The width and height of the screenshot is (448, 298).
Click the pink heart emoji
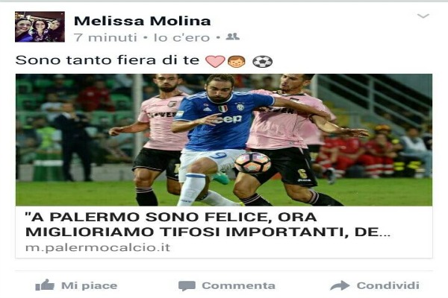[x=215, y=61]
